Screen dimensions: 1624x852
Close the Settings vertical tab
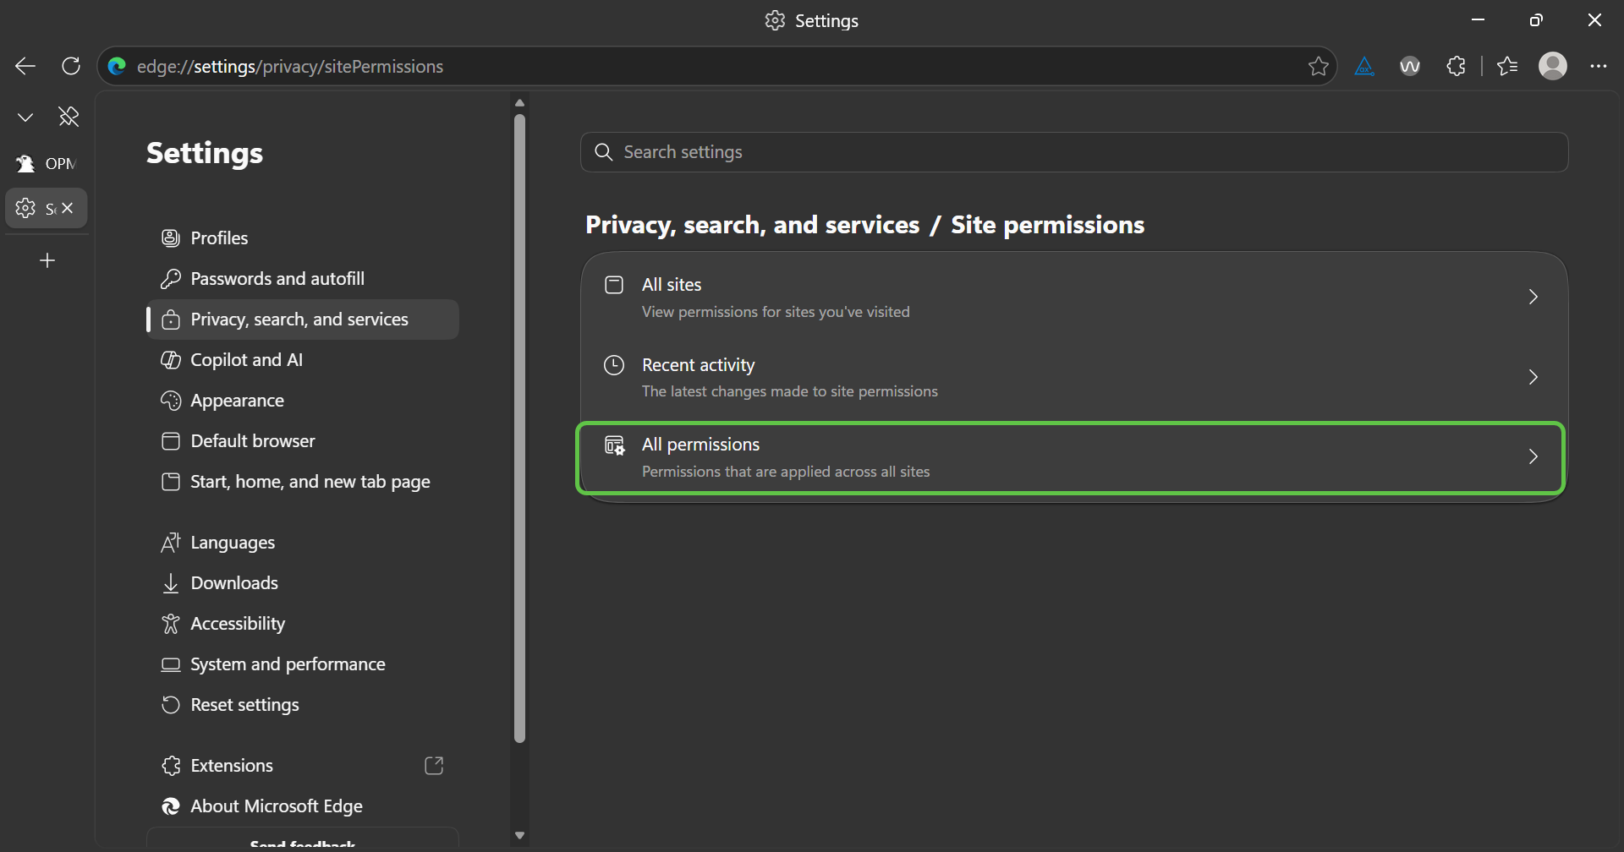click(x=68, y=208)
